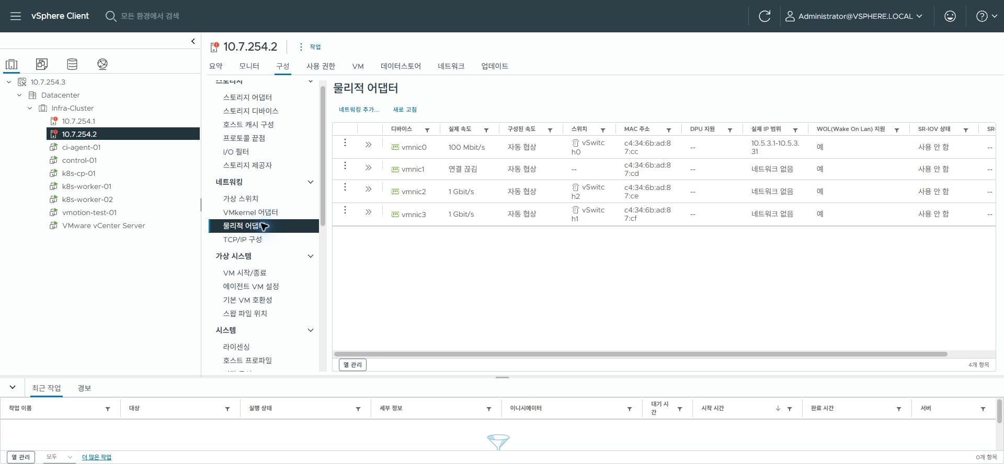Open the hamburger navigation menu
Screen dimensions: 1004x464
pos(16,16)
